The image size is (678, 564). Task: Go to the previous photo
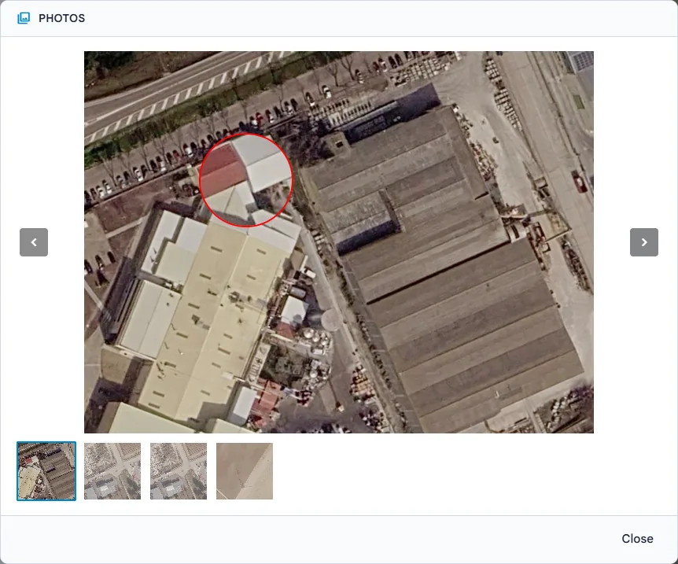click(34, 242)
